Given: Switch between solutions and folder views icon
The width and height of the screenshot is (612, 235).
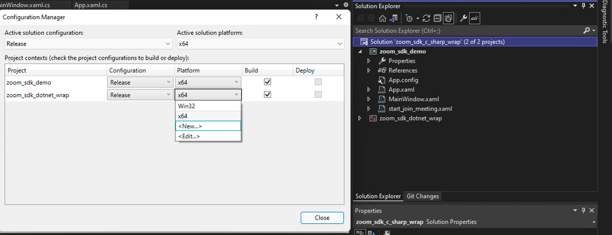Looking at the screenshot, I should (393, 19).
